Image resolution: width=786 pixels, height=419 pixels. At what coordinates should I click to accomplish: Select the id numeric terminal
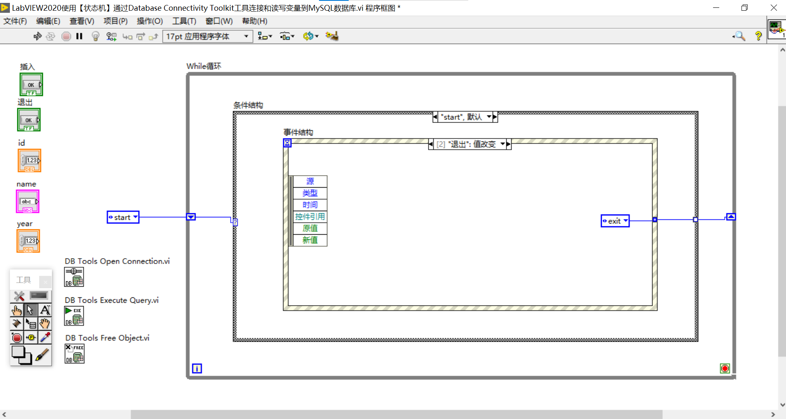pos(30,160)
